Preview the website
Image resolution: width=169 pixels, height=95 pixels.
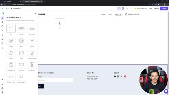[156, 8]
